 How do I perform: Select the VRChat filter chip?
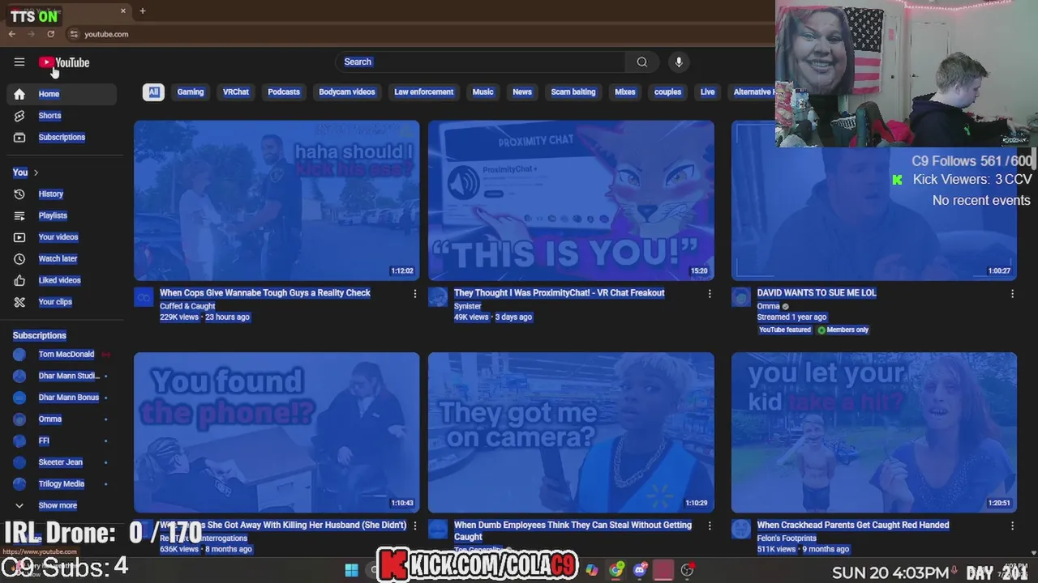[x=236, y=91]
